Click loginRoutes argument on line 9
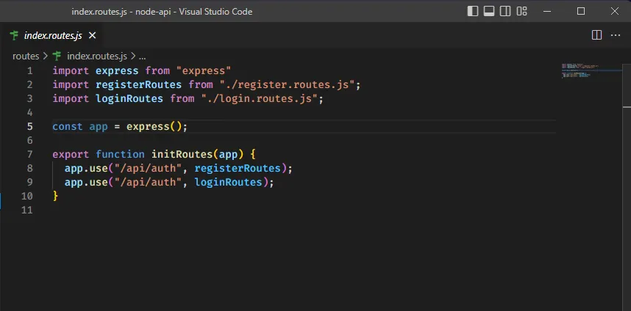Screen dimensions: 631x311 228,182
